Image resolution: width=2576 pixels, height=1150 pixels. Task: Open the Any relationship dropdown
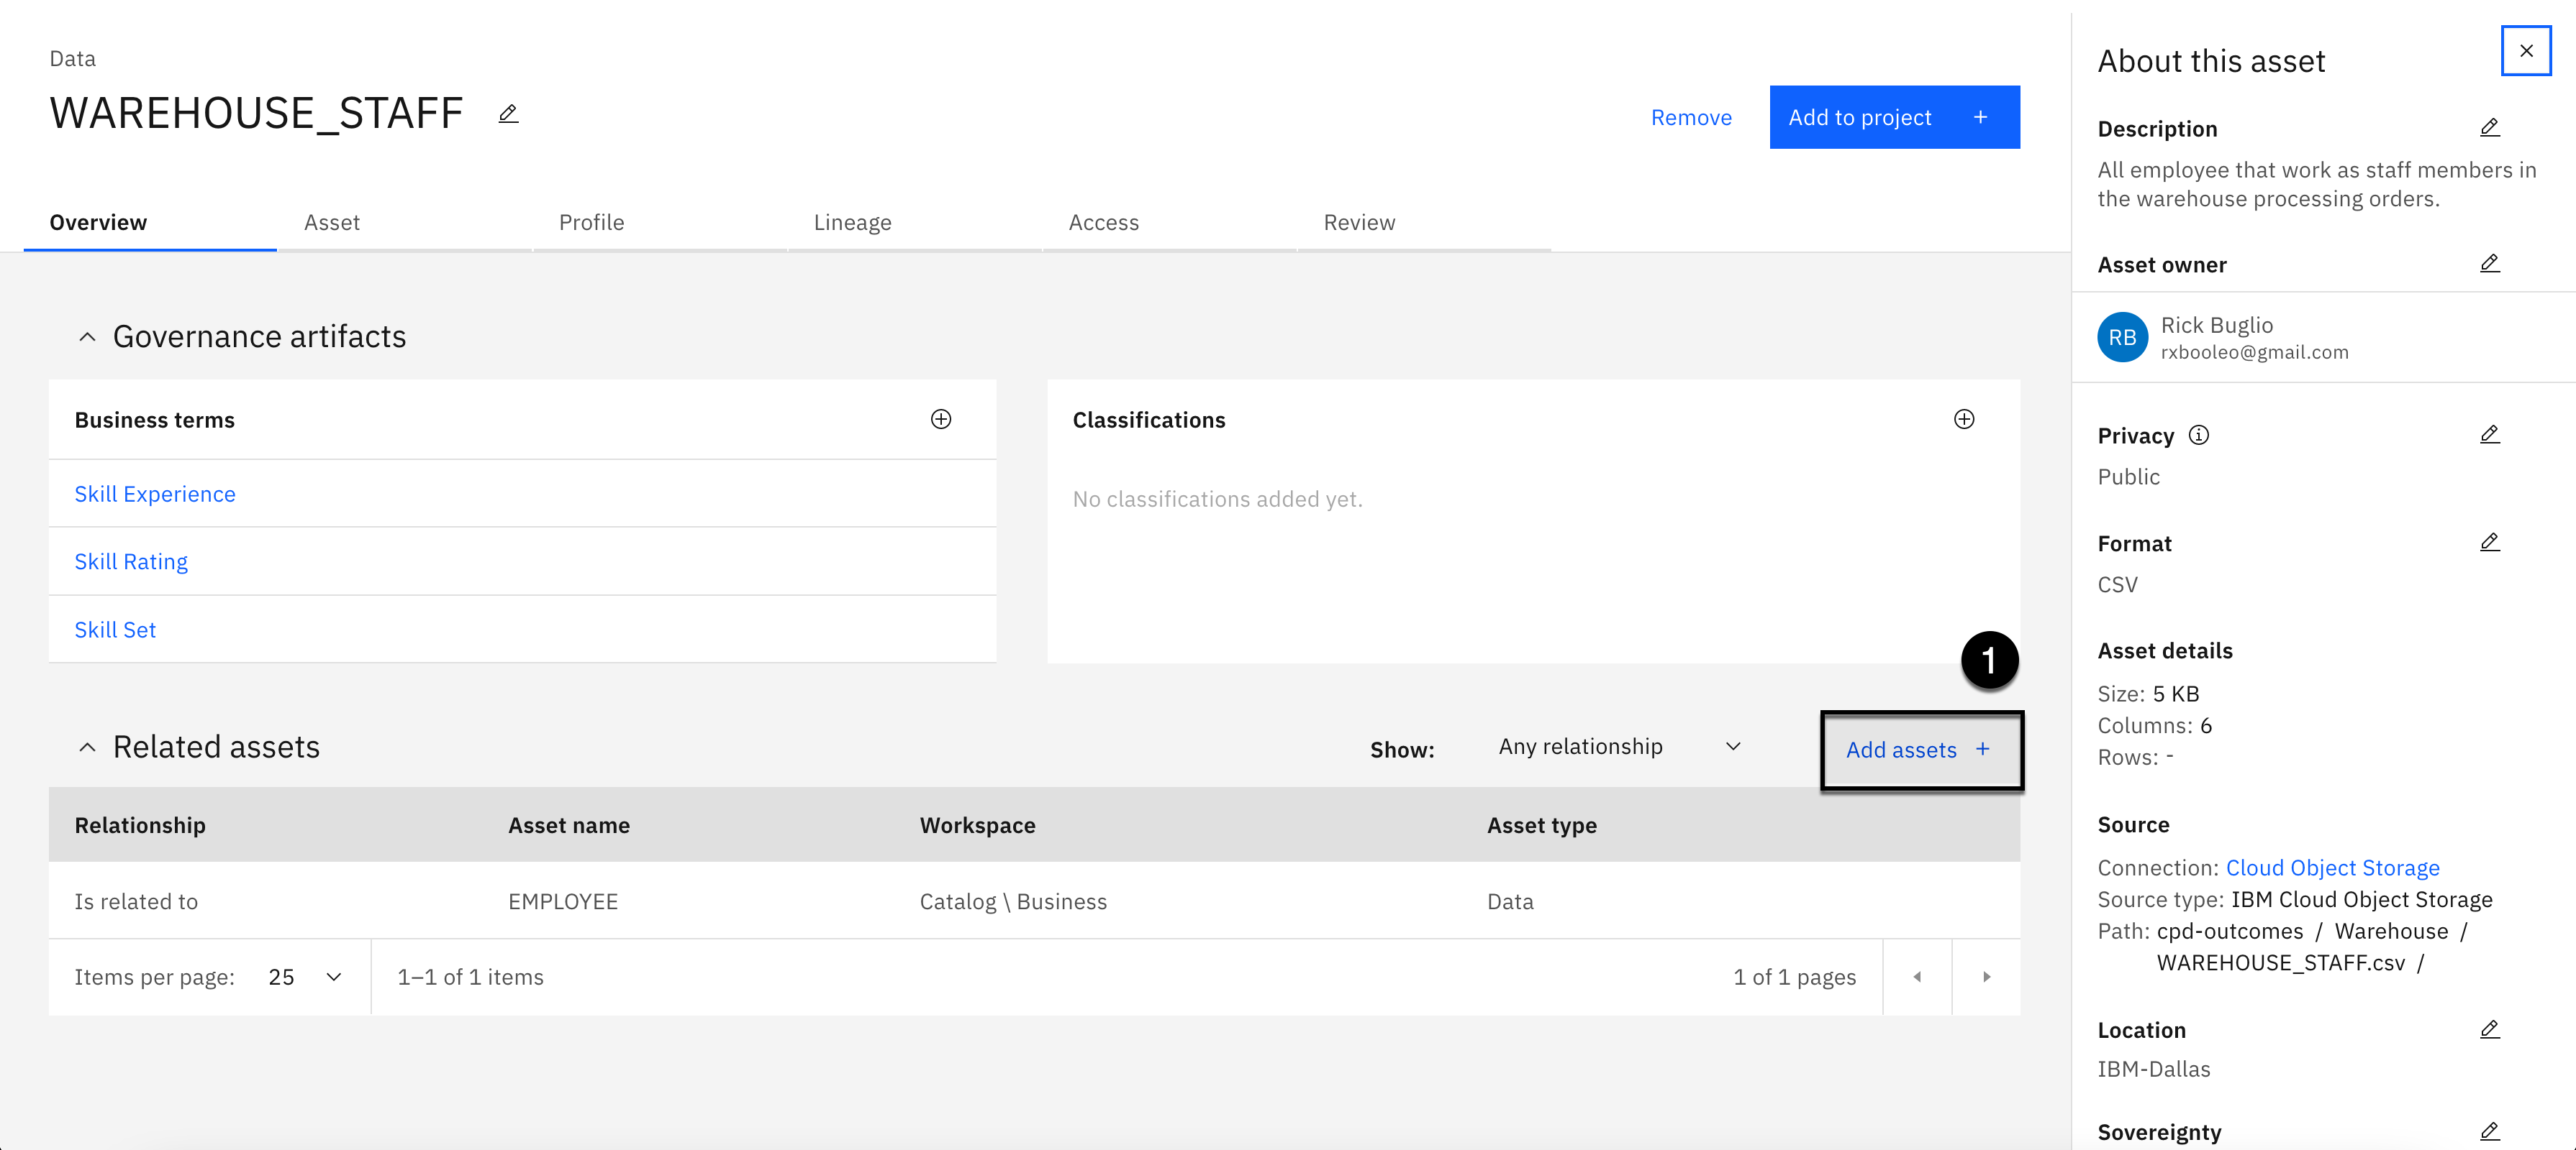(x=1618, y=747)
